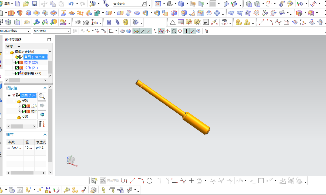Select the sketch Point plus tool
The height and width of the screenshot is (195, 326).
tap(191, 181)
